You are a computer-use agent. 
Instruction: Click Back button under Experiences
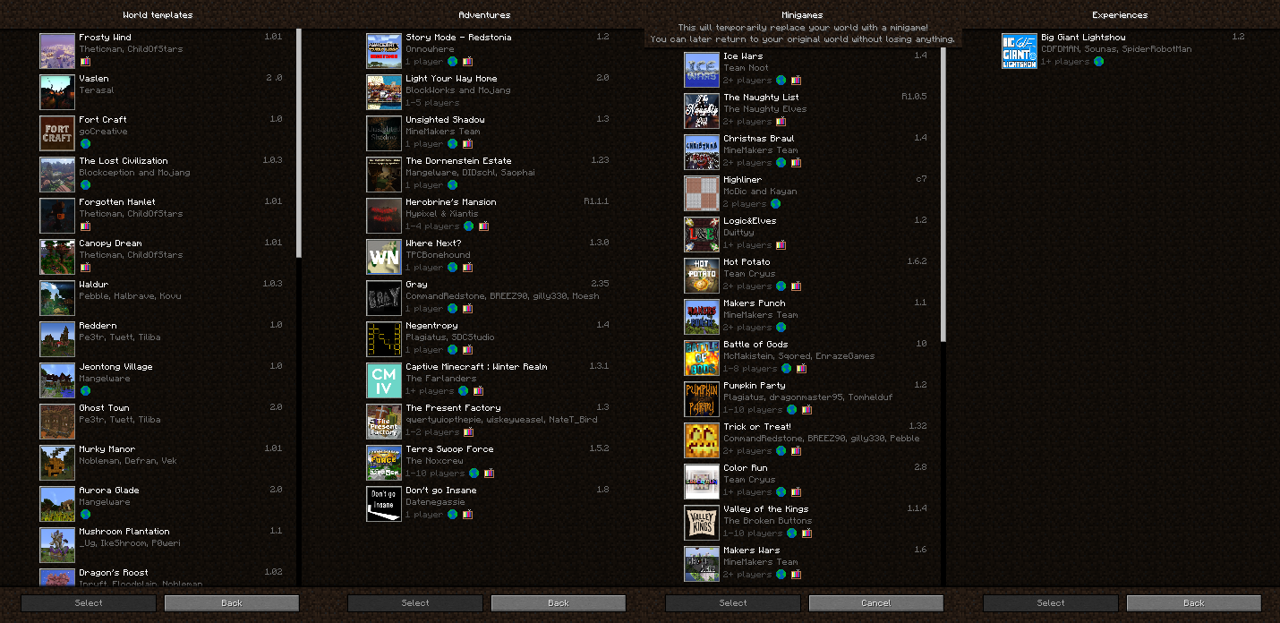point(1194,603)
